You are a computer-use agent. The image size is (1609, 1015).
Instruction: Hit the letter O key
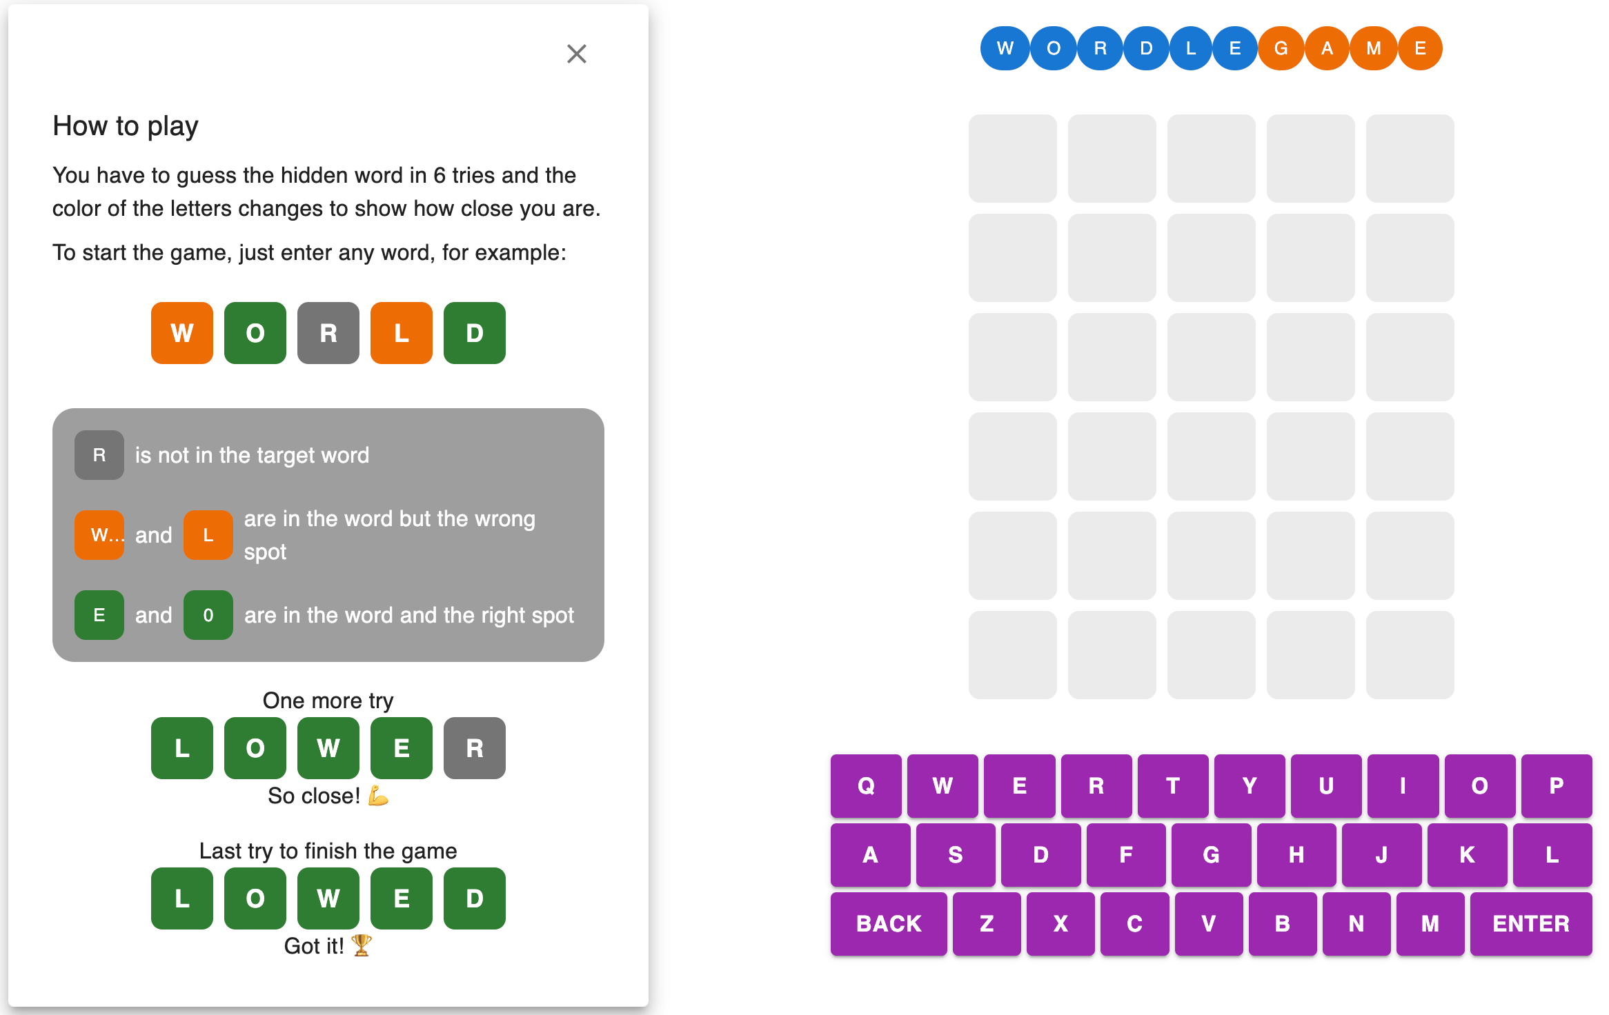pyautogui.click(x=1479, y=785)
